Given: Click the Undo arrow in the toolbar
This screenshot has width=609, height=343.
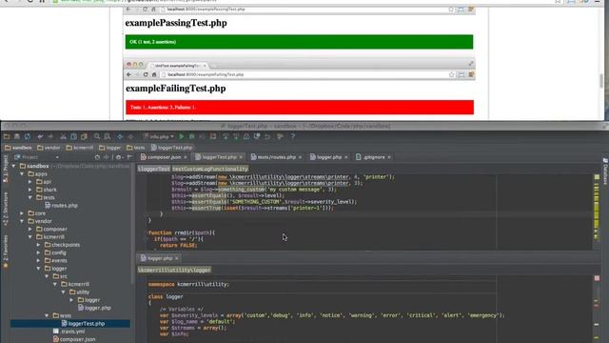Looking at the screenshot, I should point(40,136).
